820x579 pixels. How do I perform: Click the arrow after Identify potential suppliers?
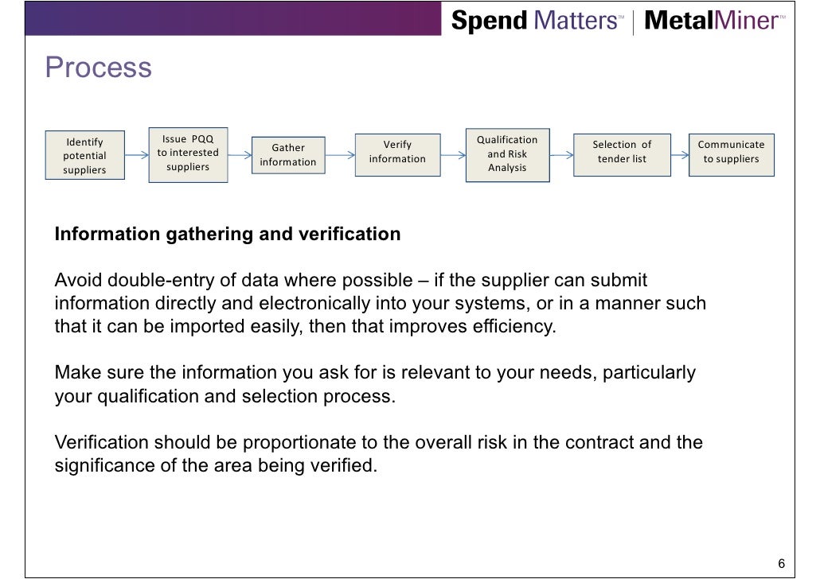pyautogui.click(x=137, y=154)
